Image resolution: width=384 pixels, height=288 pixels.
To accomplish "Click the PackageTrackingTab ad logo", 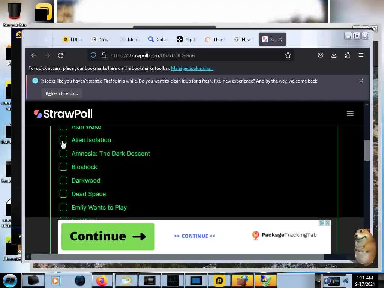I will tap(284, 235).
